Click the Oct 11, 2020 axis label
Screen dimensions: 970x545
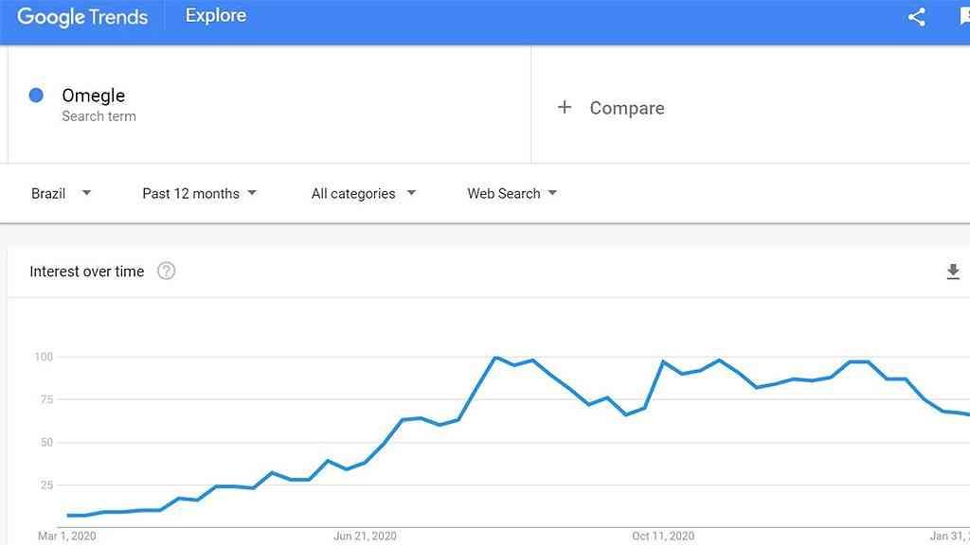tap(663, 536)
